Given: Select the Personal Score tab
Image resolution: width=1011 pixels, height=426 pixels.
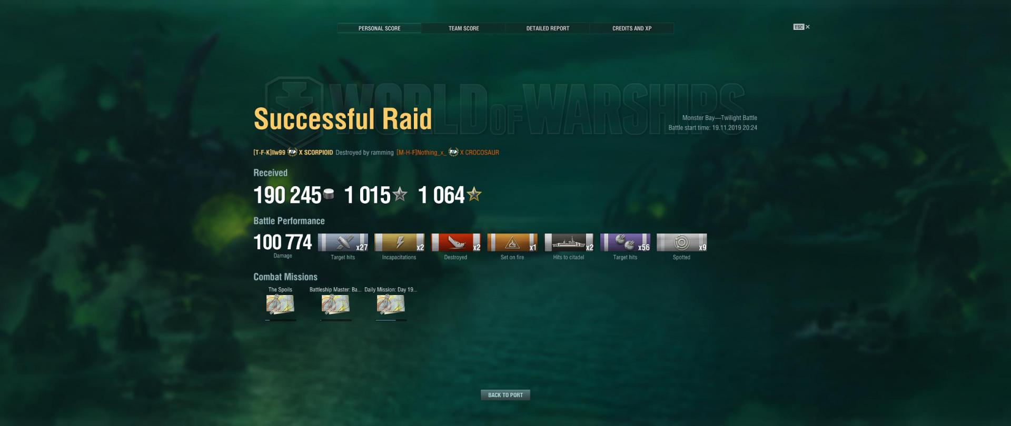Looking at the screenshot, I should click(x=379, y=28).
